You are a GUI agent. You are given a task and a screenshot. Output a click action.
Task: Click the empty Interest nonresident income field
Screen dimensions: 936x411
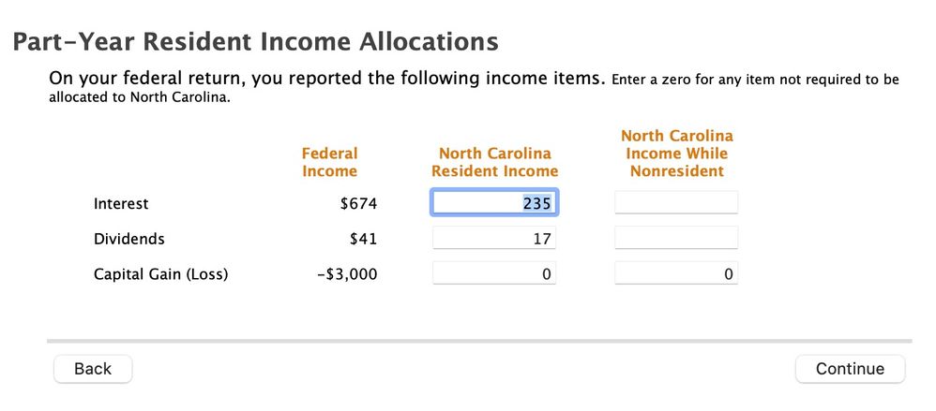(676, 203)
